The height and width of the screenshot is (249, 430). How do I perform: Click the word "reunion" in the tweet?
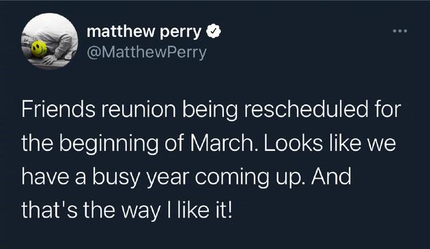click(139, 108)
